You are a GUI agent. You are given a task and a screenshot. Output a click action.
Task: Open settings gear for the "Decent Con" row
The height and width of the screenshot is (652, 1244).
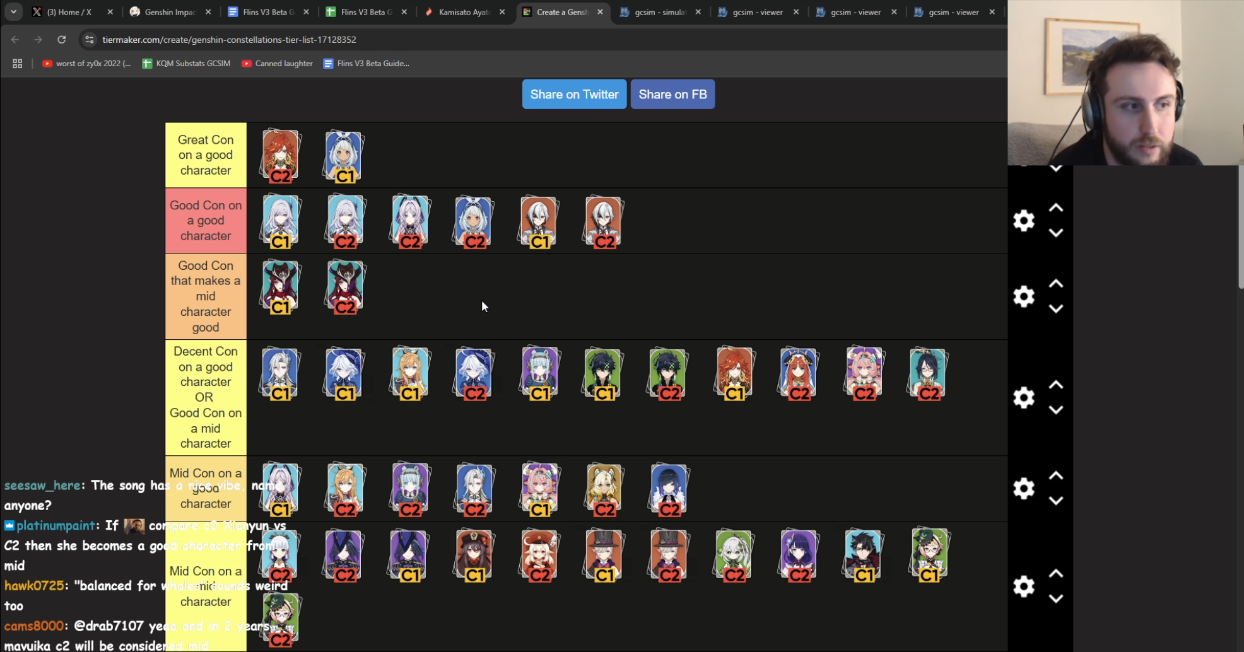click(1024, 398)
